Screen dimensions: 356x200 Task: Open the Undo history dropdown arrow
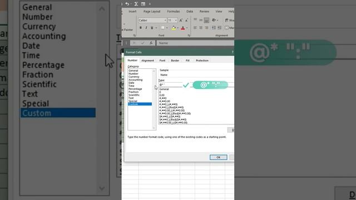click(x=131, y=4)
